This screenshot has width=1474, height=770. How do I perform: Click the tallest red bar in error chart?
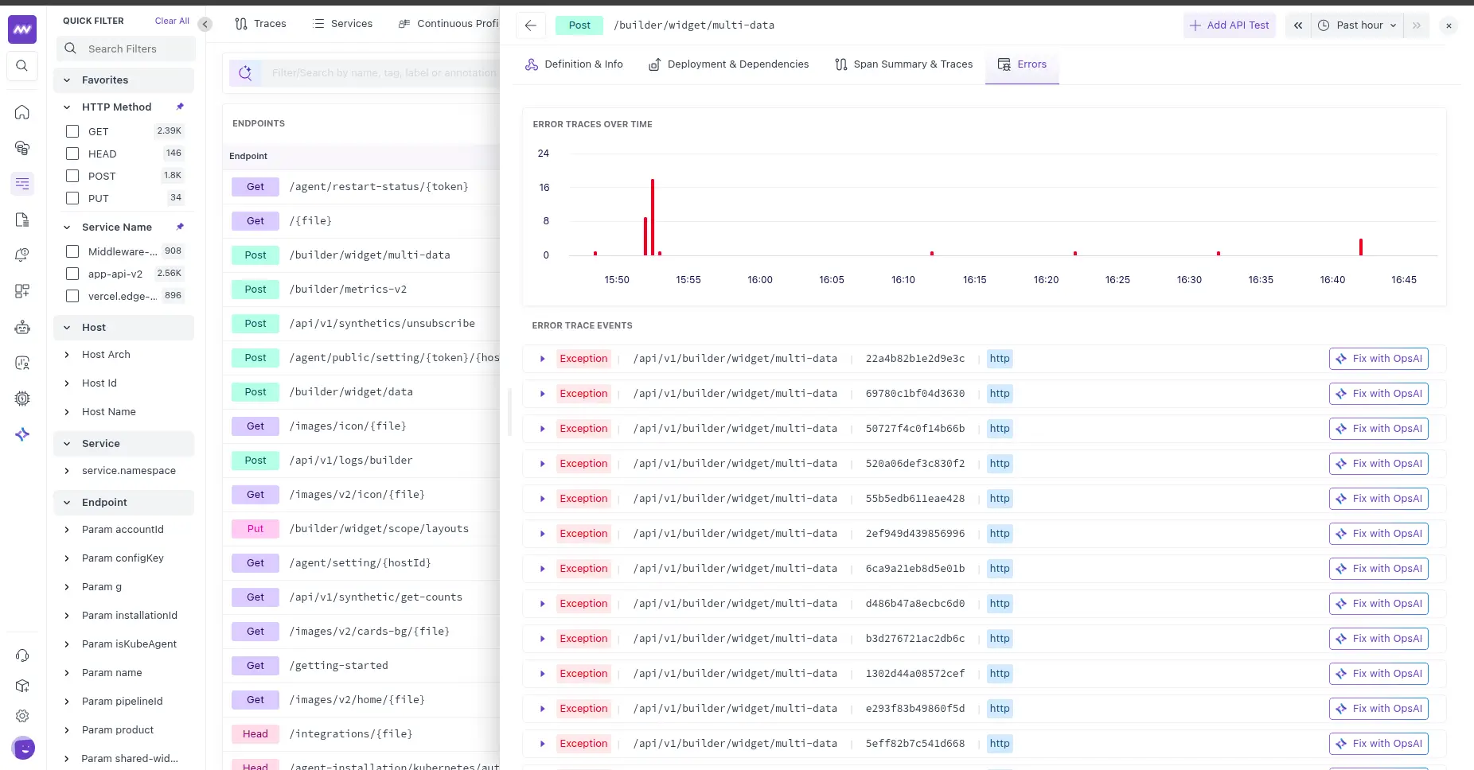click(653, 216)
